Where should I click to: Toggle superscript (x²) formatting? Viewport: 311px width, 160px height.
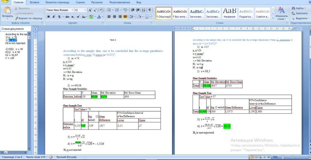(78, 17)
